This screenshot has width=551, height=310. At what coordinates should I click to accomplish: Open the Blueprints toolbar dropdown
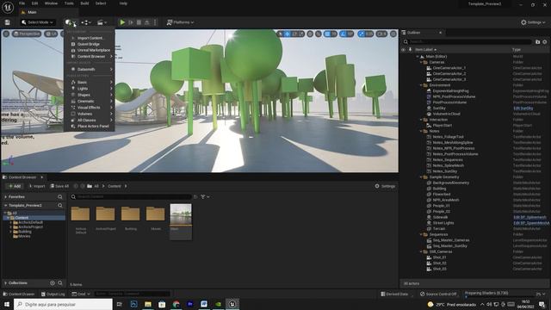[x=86, y=22]
